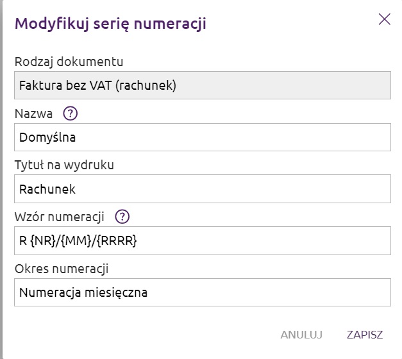This screenshot has height=359, width=402.
Task: Click the disabled Rodzaj dokumentu field
Action: (x=203, y=85)
